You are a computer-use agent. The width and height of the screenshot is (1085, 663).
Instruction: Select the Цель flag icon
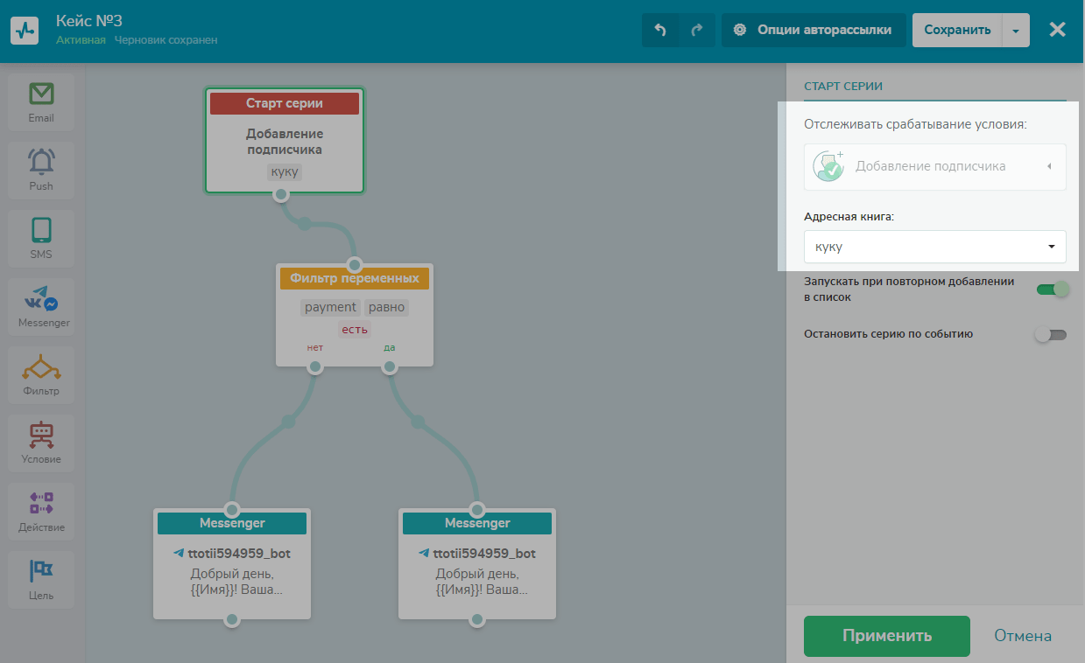point(41,572)
